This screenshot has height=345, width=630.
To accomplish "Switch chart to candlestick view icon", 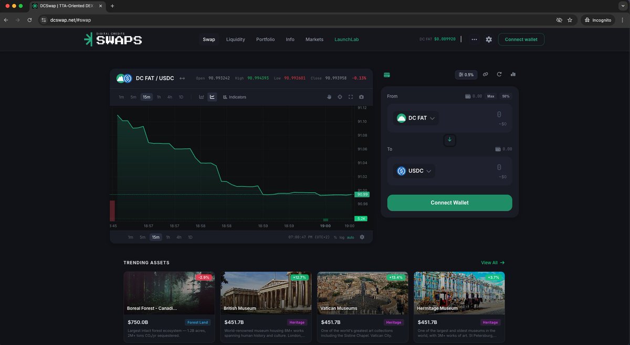I will click(x=202, y=97).
